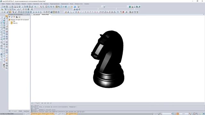
Task: Click the blue globe help icon
Action: point(75,7)
